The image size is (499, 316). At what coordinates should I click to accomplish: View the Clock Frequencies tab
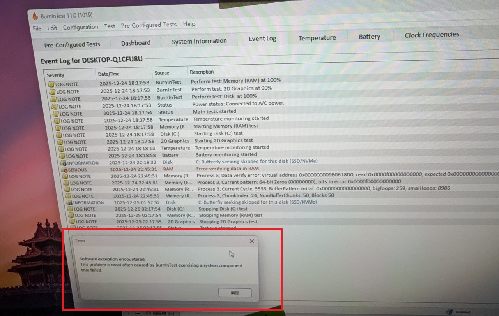click(x=432, y=35)
